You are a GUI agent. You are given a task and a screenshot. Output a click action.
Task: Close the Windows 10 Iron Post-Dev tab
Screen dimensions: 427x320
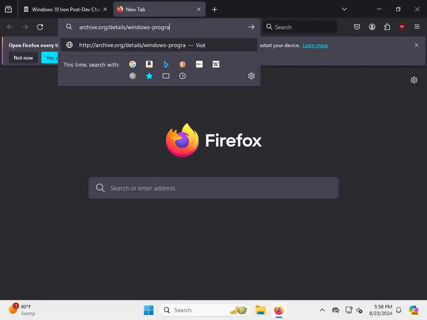(x=105, y=9)
